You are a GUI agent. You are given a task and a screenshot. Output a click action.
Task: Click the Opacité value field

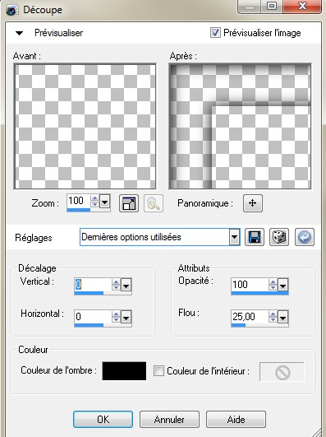coord(250,285)
